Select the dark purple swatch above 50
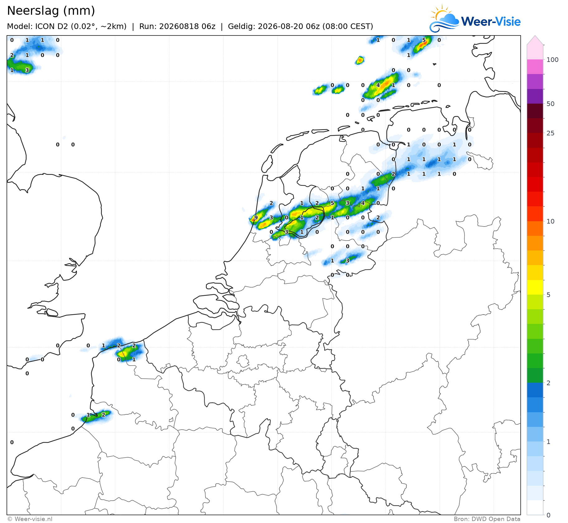The width and height of the screenshot is (568, 523). [x=535, y=96]
